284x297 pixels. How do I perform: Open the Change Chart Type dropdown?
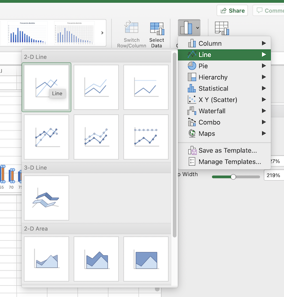click(x=189, y=28)
